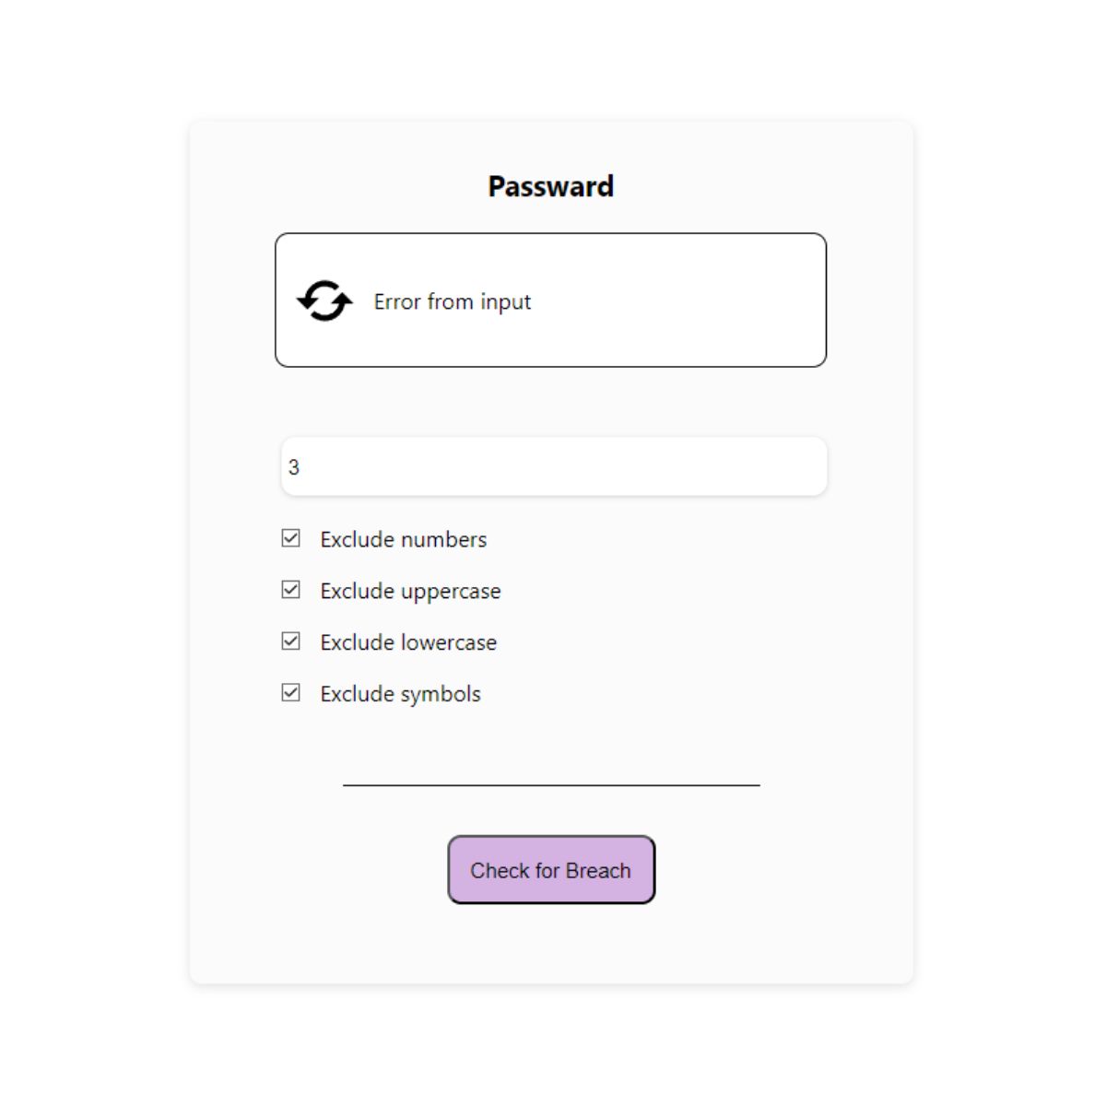The image size is (1106, 1106).
Task: Disable the Exclude symbols checkbox
Action: (x=290, y=693)
